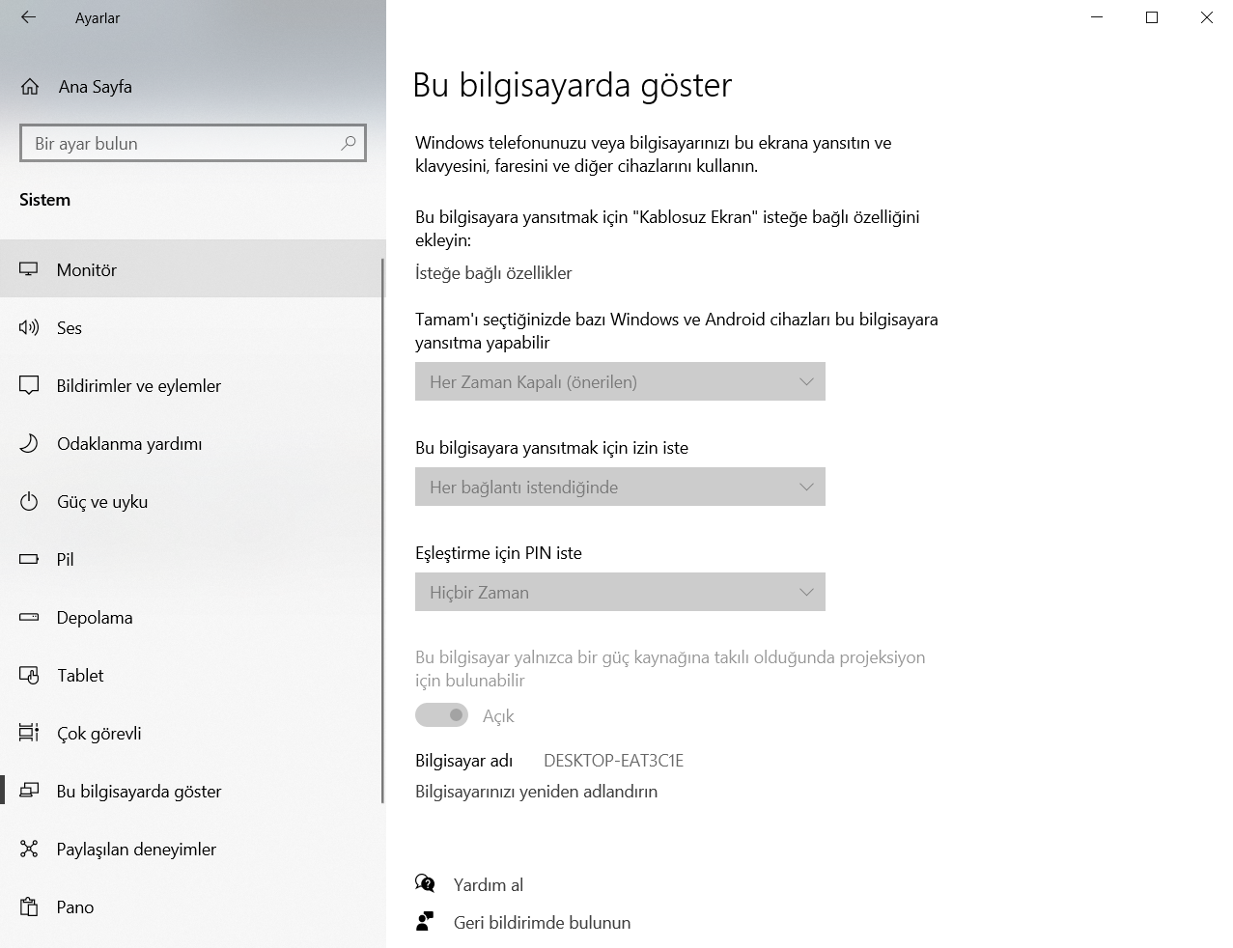Click the Açık toggle label
The image size is (1233, 948).
(498, 716)
